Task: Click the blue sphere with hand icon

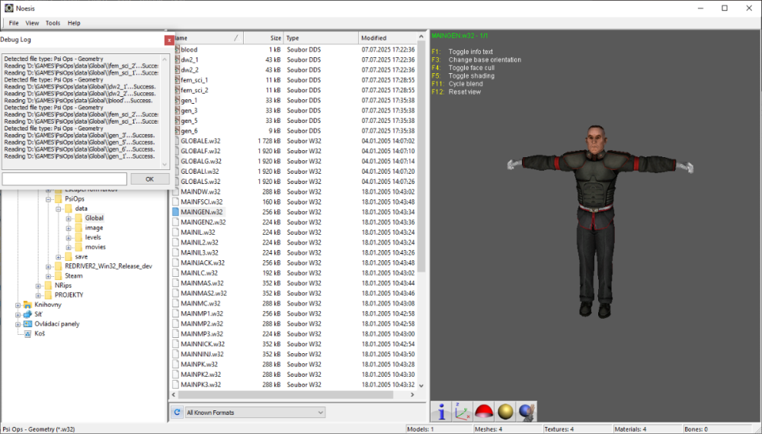Action: (526, 412)
